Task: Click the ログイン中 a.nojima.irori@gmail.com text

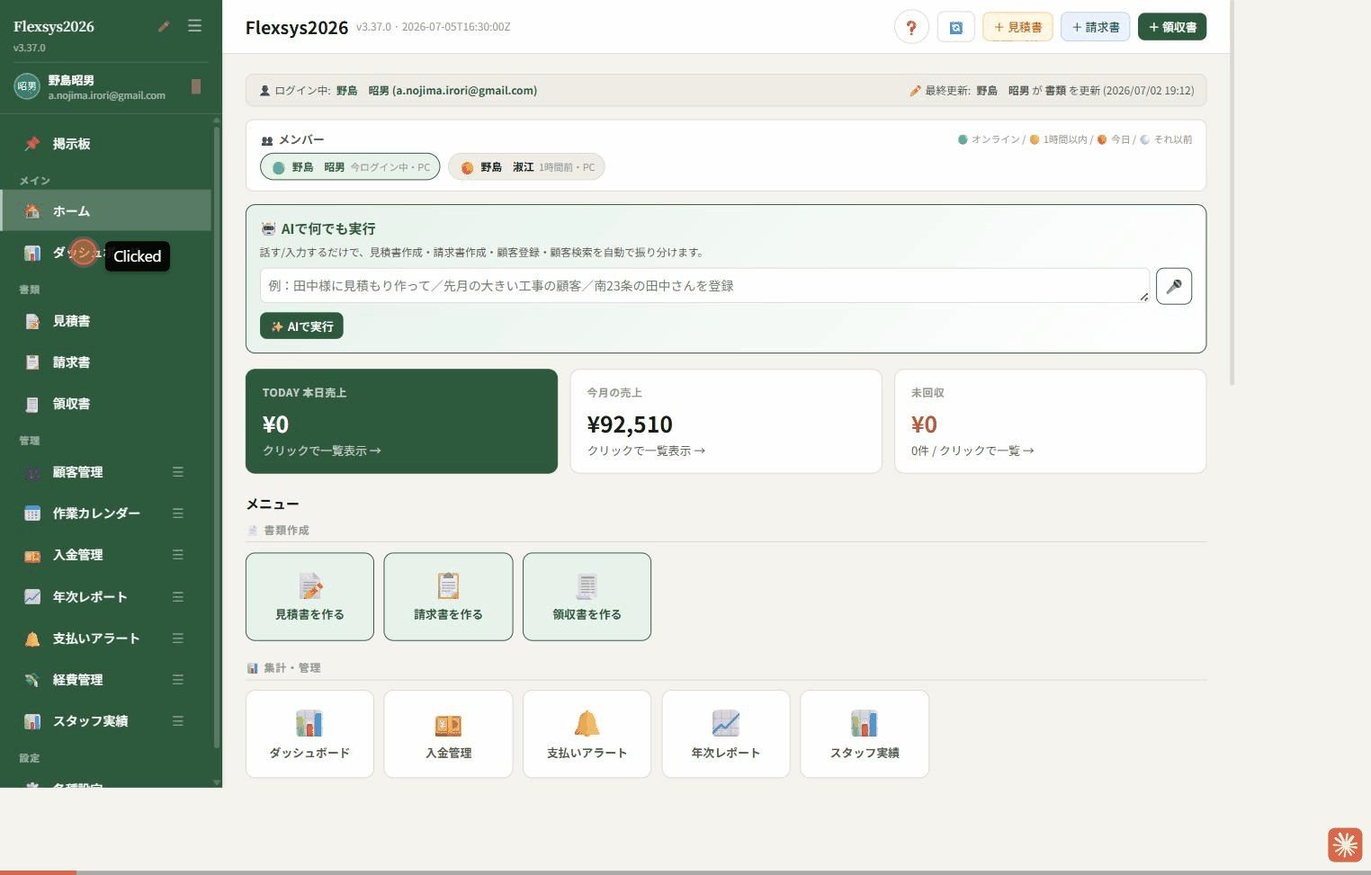Action: (399, 91)
